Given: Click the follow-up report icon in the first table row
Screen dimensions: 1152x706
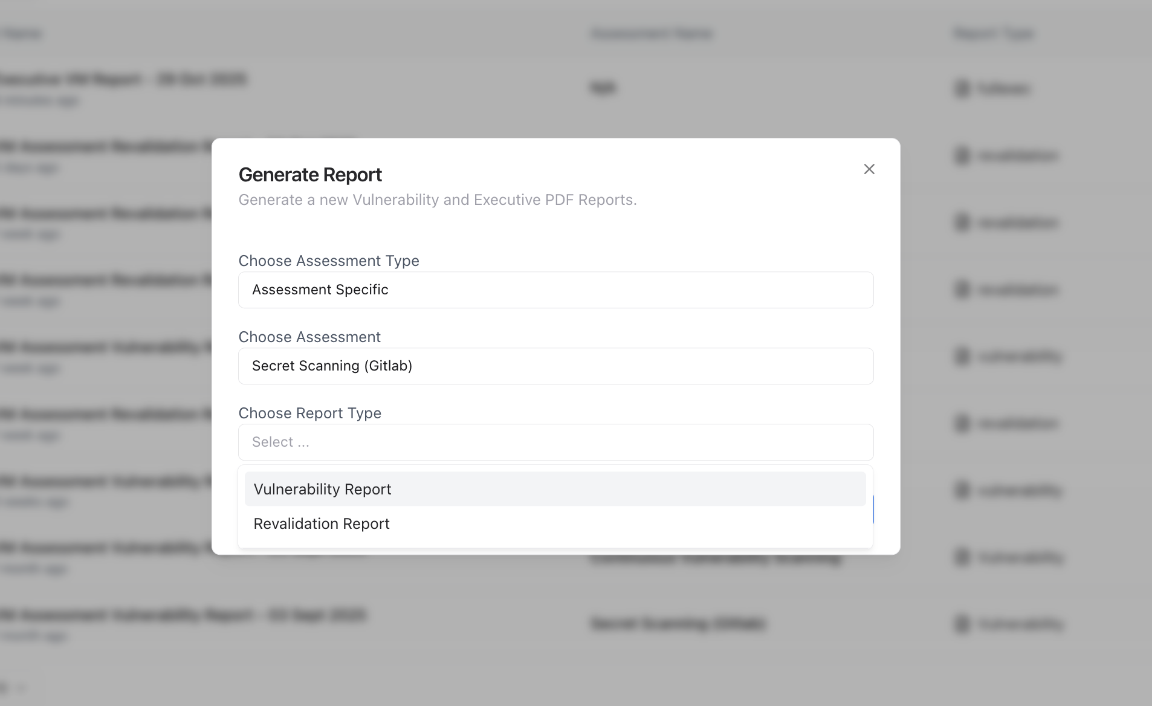Looking at the screenshot, I should (961, 88).
